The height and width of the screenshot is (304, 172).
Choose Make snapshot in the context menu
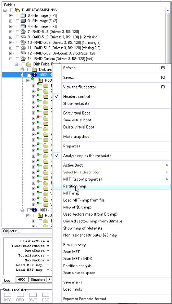pos(112,136)
